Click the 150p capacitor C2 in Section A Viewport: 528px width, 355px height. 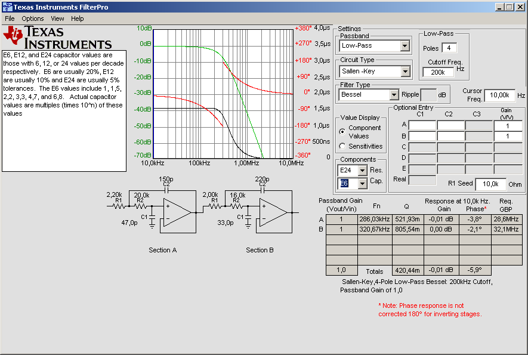coord(166,190)
